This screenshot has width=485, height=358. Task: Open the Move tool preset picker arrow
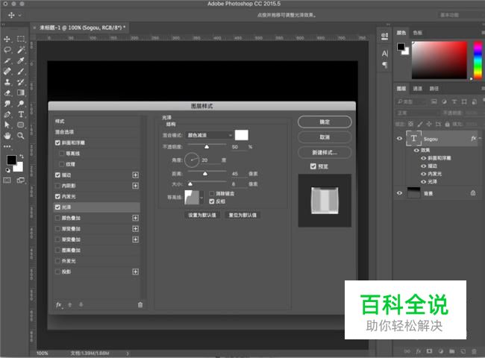pyautogui.click(x=20, y=15)
